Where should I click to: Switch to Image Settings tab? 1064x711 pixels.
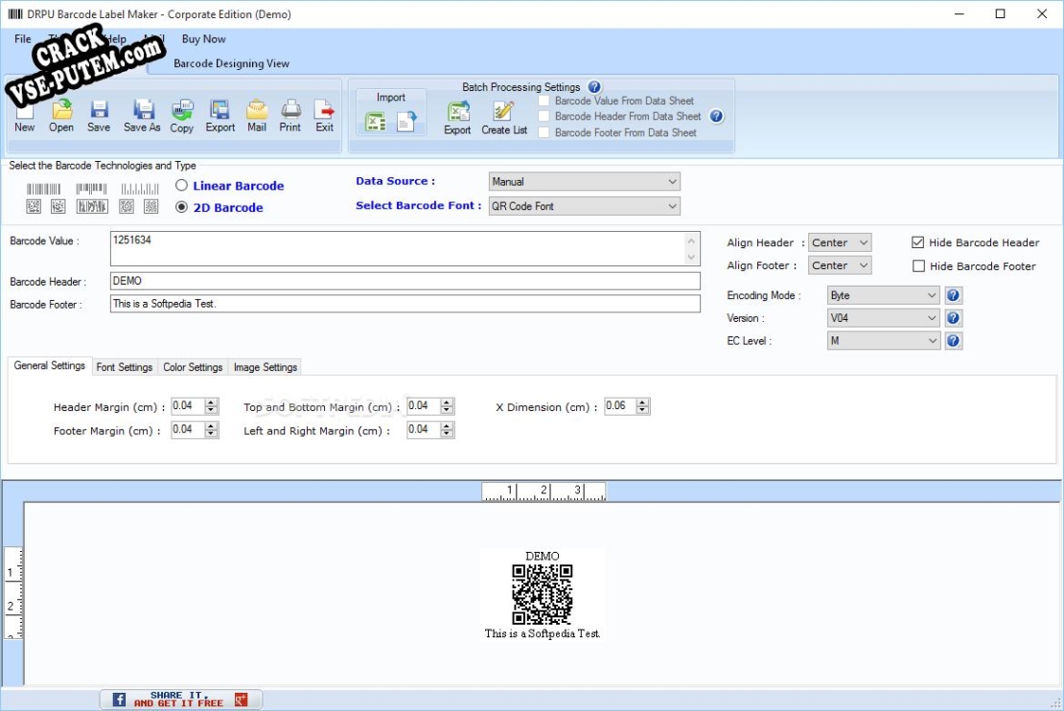pos(266,367)
